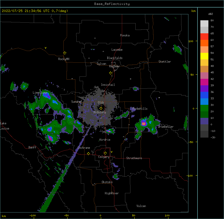Click the Sundre label
The image size is (224, 219).
[76, 102]
